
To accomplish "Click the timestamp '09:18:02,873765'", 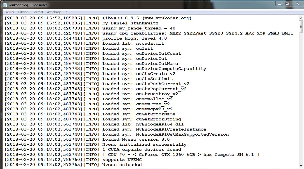I will point(59,164).
